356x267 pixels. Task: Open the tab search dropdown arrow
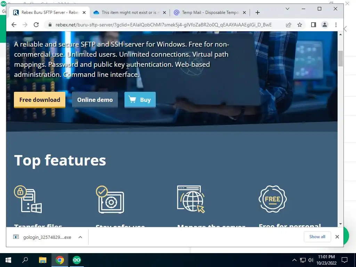(288, 9)
